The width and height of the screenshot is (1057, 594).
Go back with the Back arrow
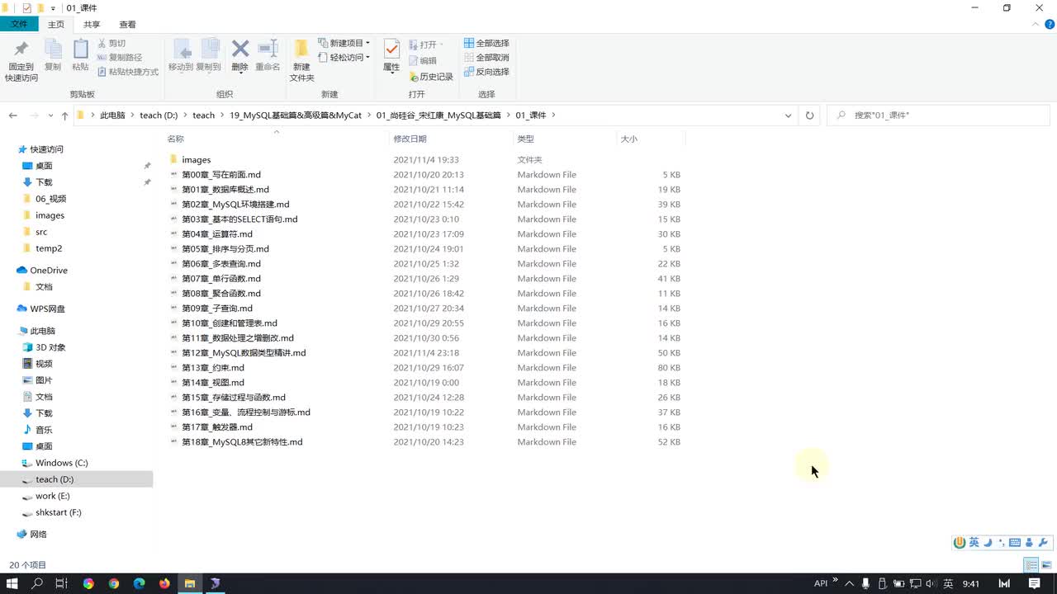tap(13, 115)
